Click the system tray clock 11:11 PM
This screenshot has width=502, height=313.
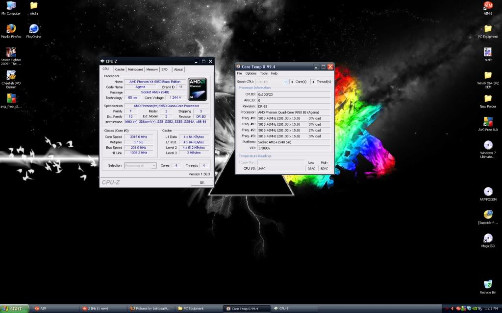(x=491, y=309)
